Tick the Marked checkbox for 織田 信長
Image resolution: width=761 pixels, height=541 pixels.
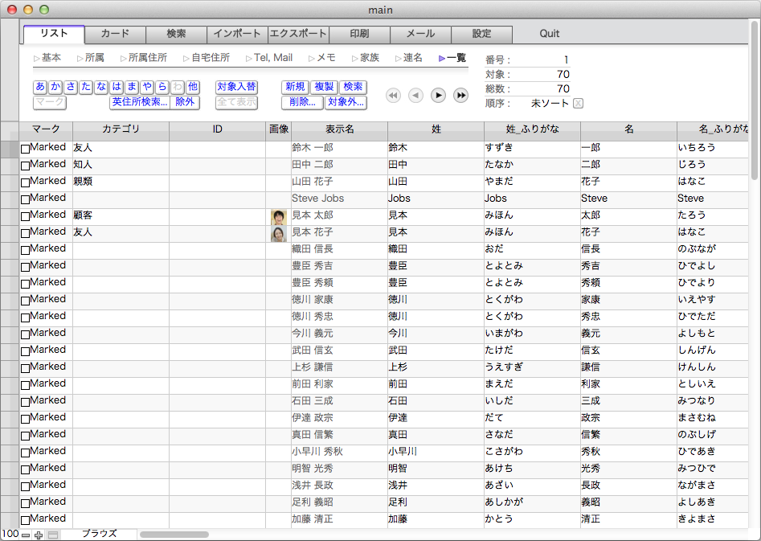coord(25,250)
